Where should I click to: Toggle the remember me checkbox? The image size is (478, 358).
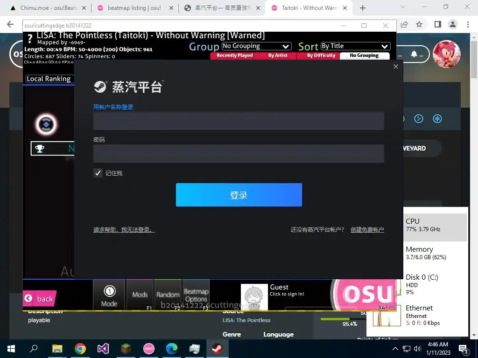point(98,173)
